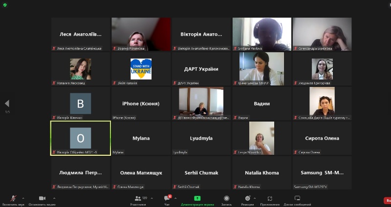Image resolution: width=391 pixels, height=207 pixels.
Task: Expand the arrow next to Реакции
Action: pyautogui.click(x=255, y=199)
